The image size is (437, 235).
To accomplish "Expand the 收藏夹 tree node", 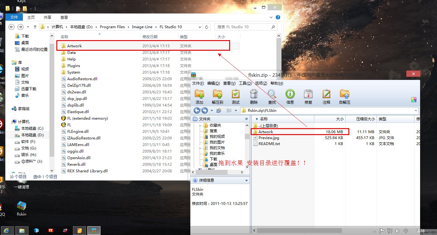I will point(200,125).
